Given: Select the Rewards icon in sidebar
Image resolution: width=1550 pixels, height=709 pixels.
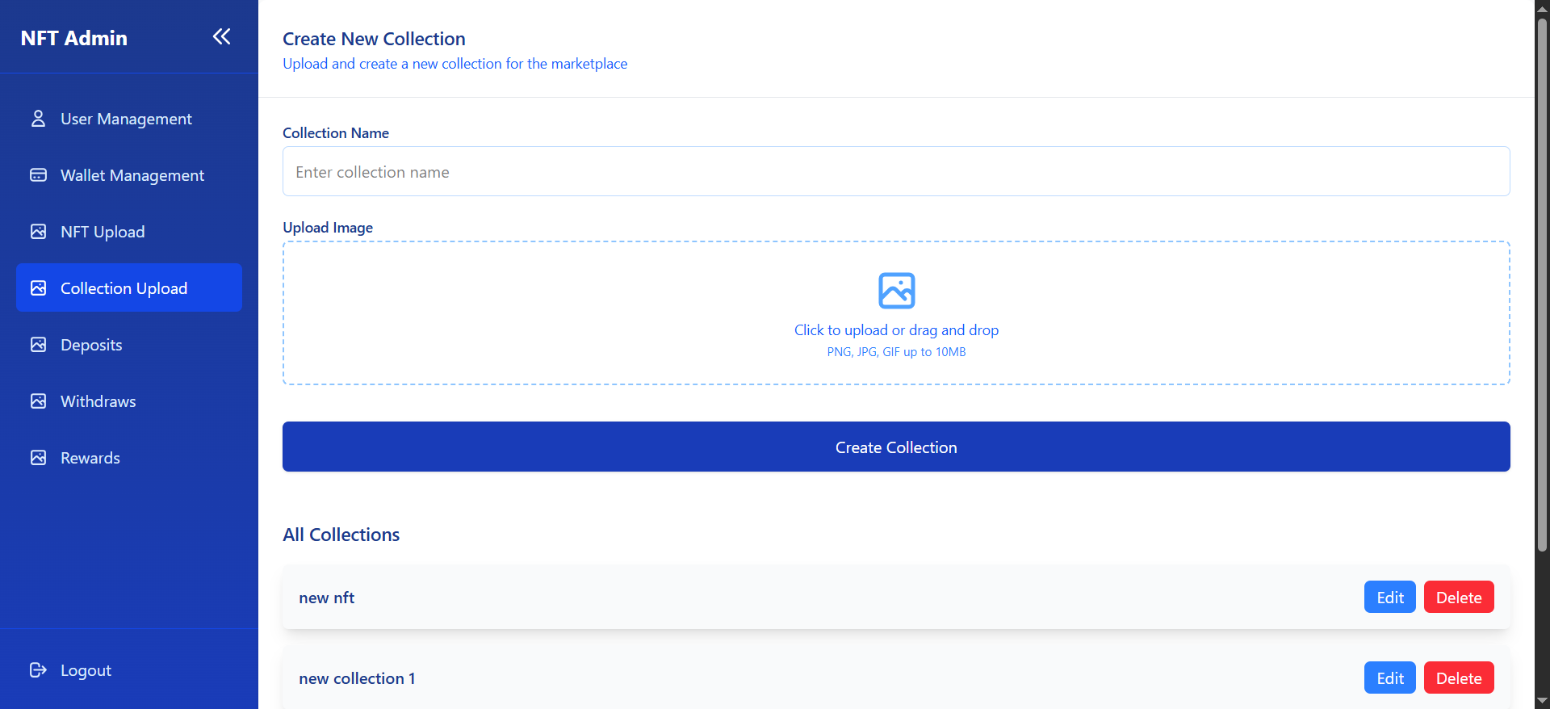Looking at the screenshot, I should [39, 457].
